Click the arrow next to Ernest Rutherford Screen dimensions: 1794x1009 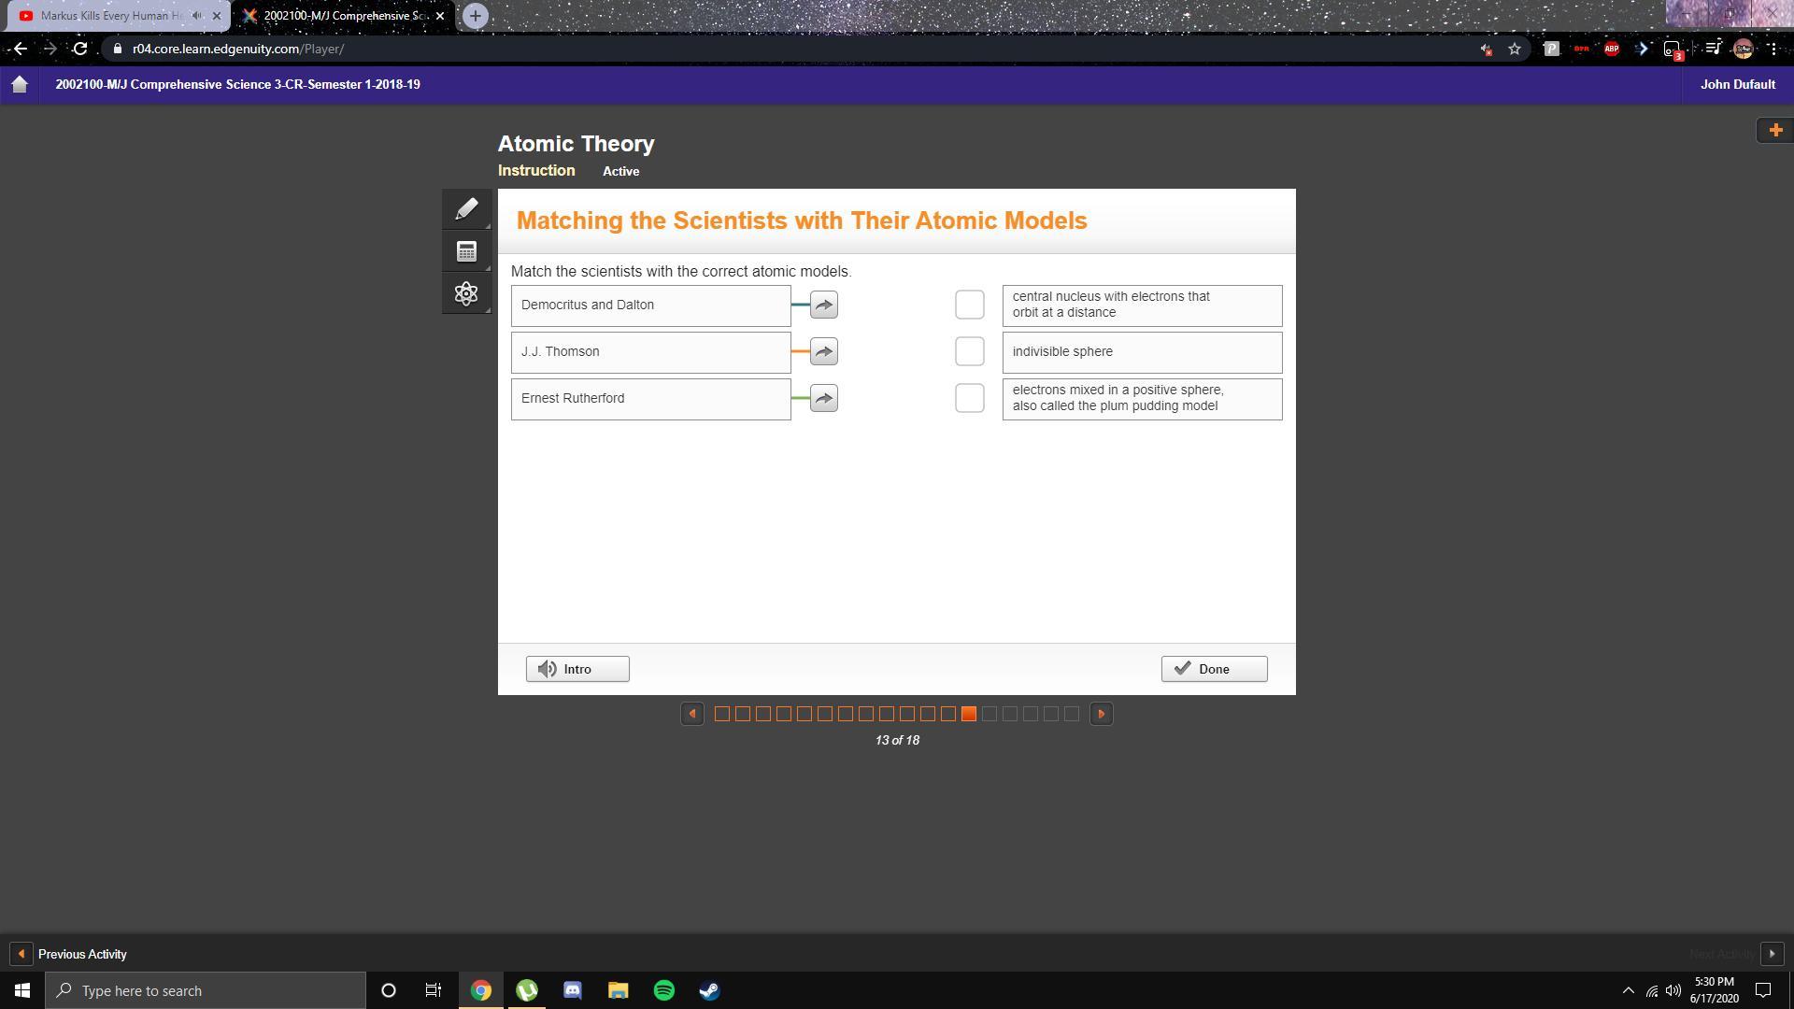[823, 399]
